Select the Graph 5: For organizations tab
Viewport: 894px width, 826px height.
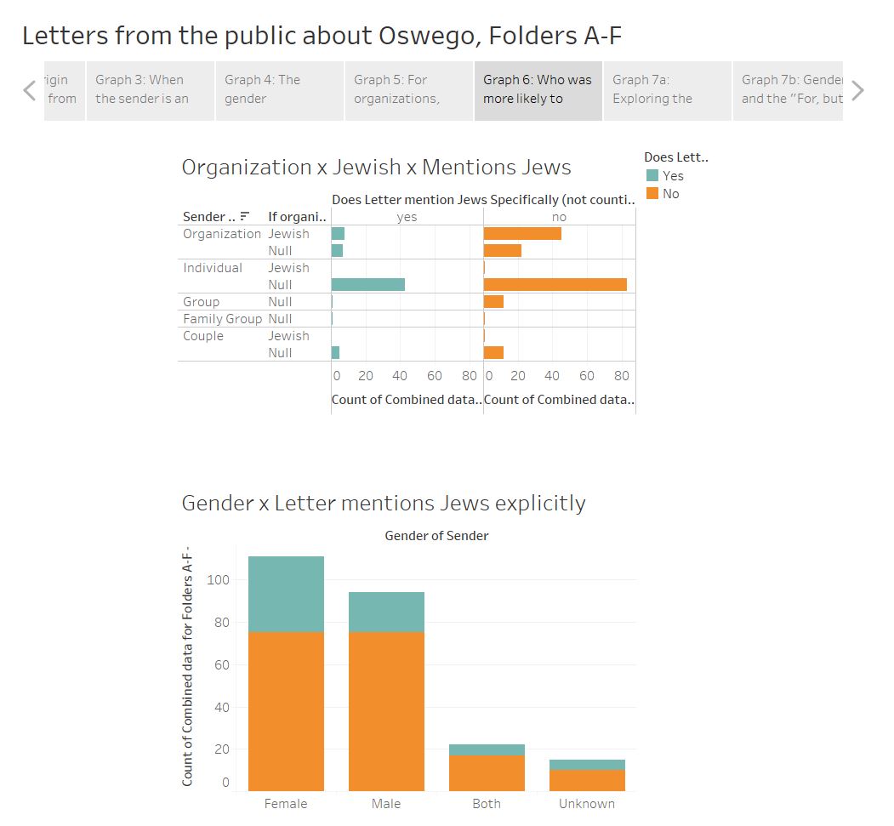click(x=408, y=90)
